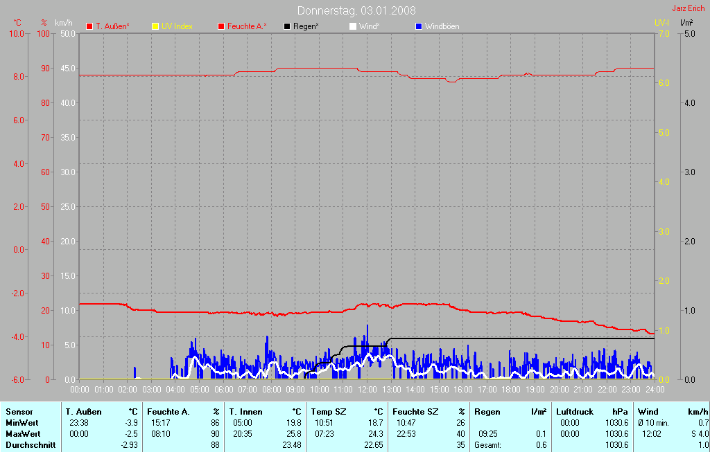Click the '08:10' humidity maximum time

[161, 433]
